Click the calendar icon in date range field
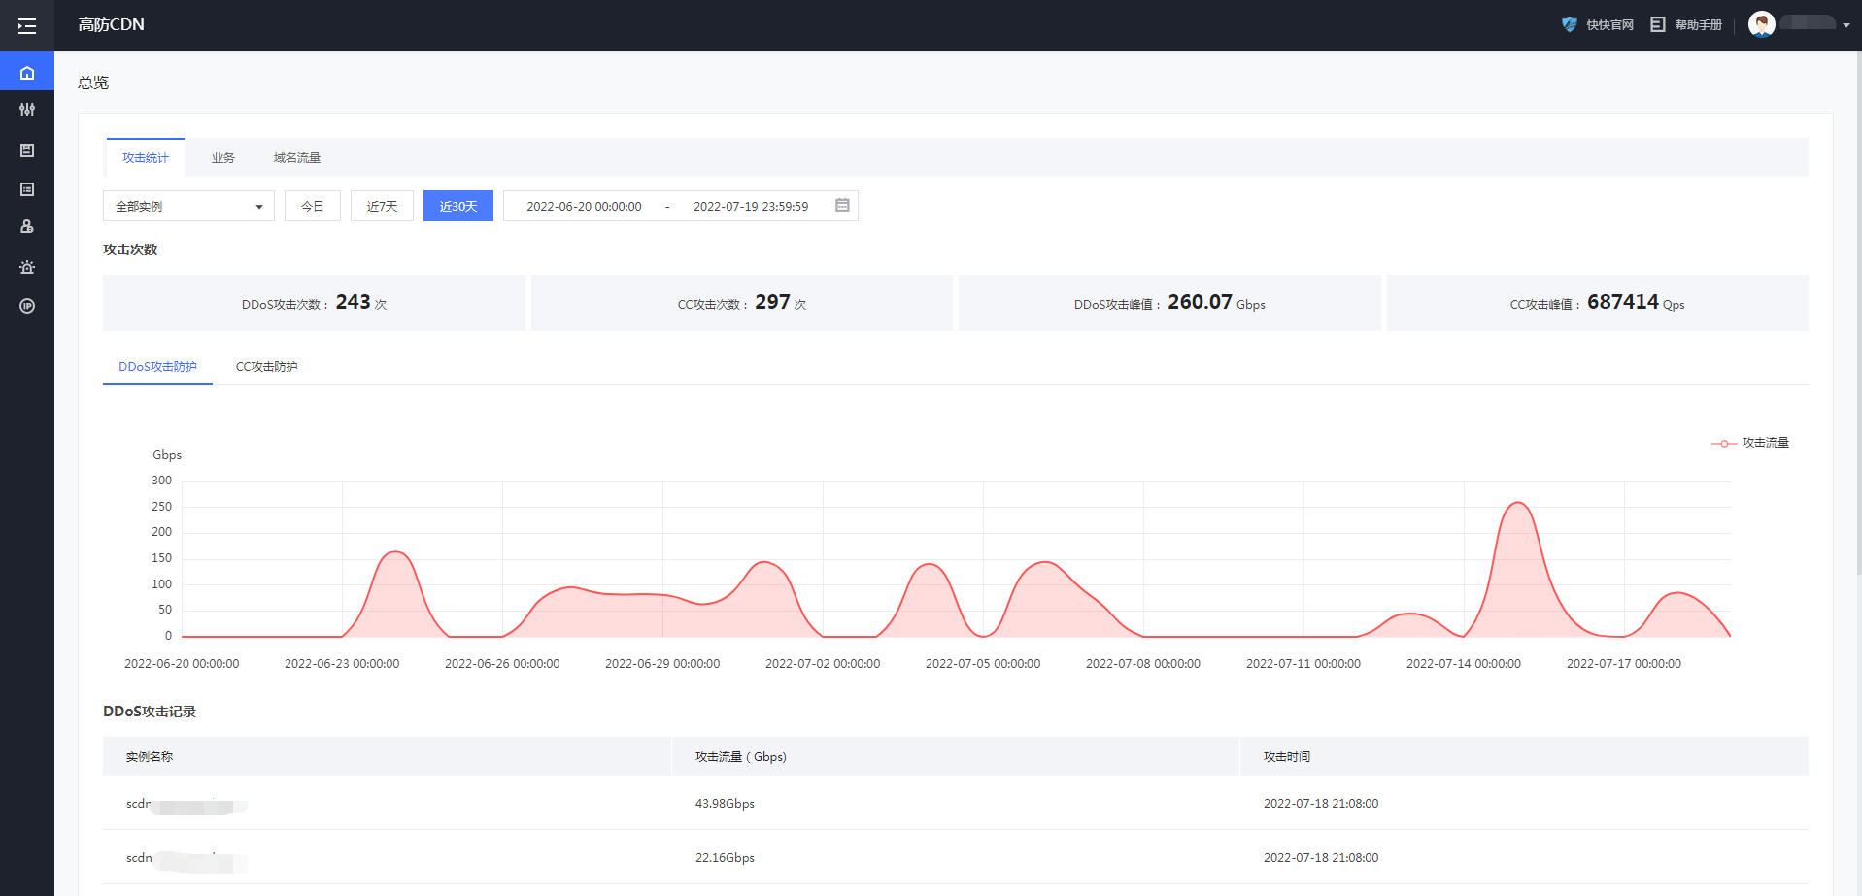Screen dimensions: 1862x896 [842, 206]
